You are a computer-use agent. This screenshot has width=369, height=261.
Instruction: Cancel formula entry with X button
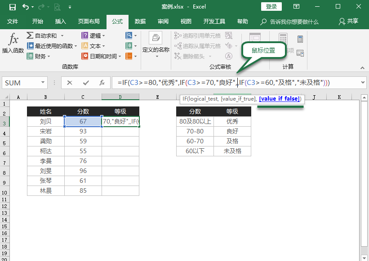pyautogui.click(x=69, y=83)
